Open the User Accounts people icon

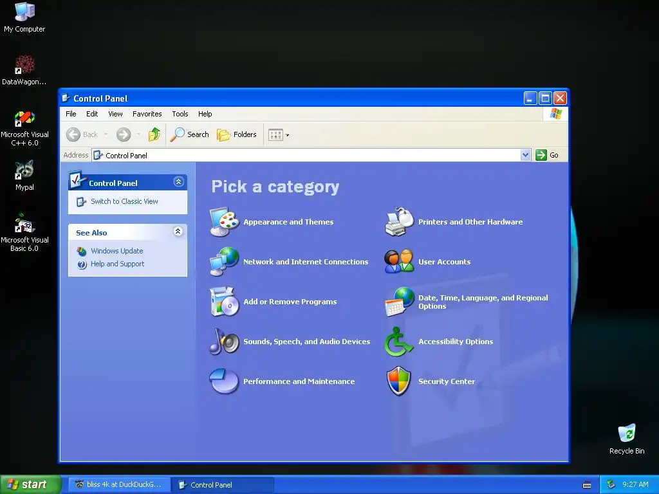[399, 262]
